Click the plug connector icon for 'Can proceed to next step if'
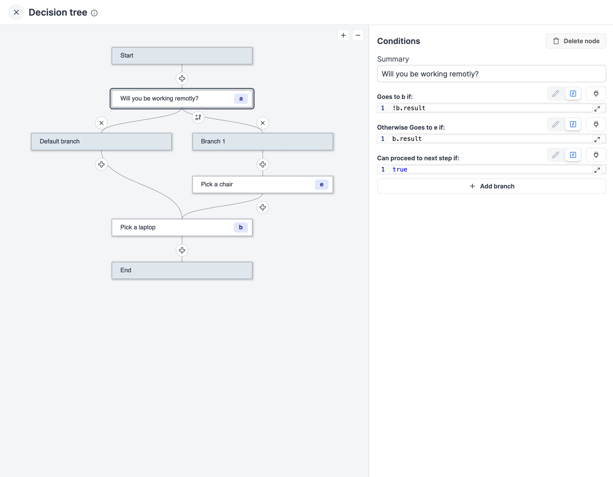Image resolution: width=613 pixels, height=477 pixels. [x=596, y=155]
